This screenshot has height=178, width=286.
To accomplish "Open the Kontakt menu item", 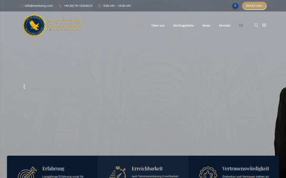I will pos(225,26).
